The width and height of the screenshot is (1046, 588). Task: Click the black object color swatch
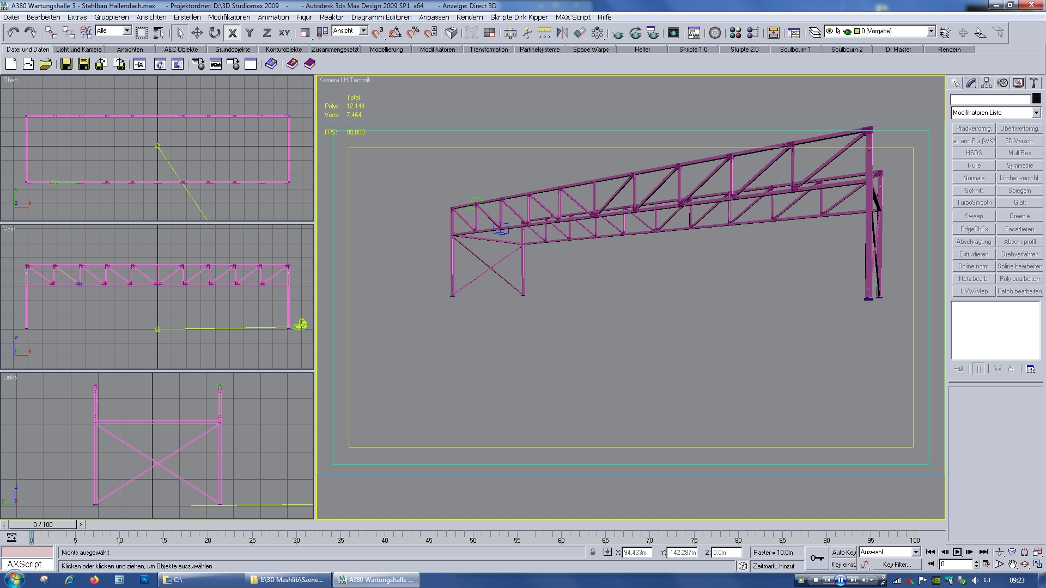1036,99
